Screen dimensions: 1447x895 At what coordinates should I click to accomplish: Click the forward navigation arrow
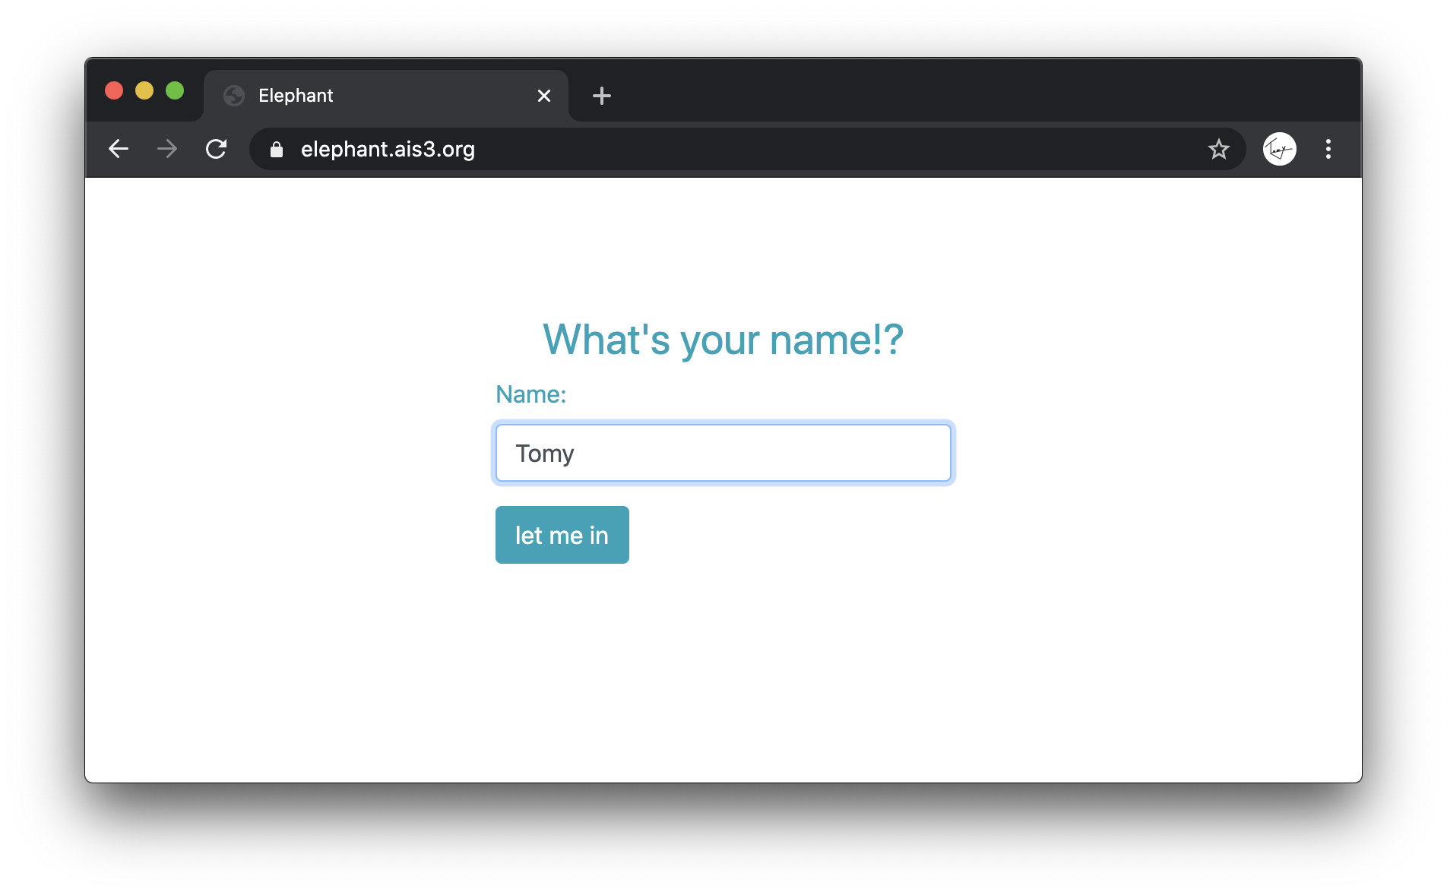(167, 149)
